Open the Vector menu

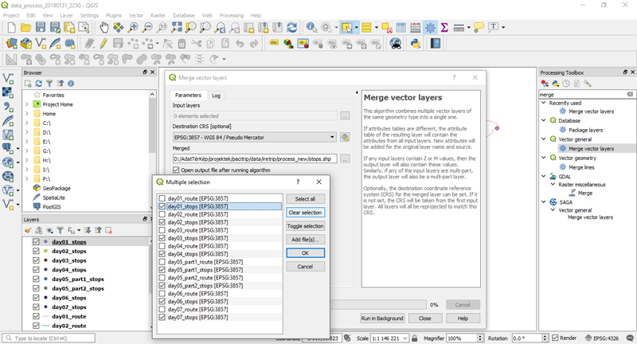[x=135, y=15]
